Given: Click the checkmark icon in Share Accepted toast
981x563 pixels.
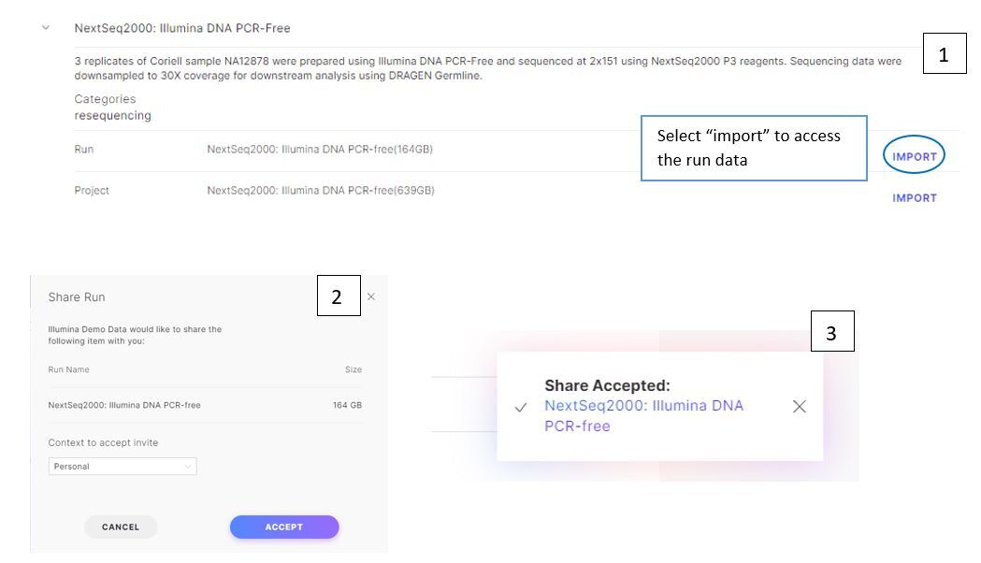Looking at the screenshot, I should click(521, 407).
